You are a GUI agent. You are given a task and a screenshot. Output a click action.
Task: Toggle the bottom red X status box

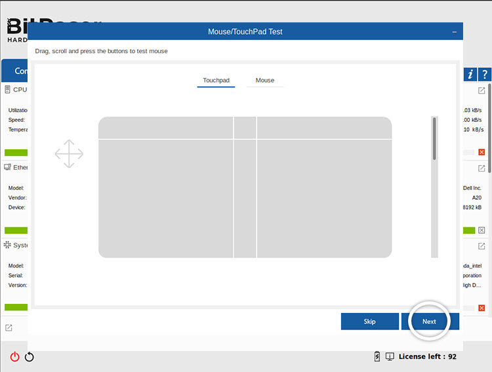pos(482,308)
